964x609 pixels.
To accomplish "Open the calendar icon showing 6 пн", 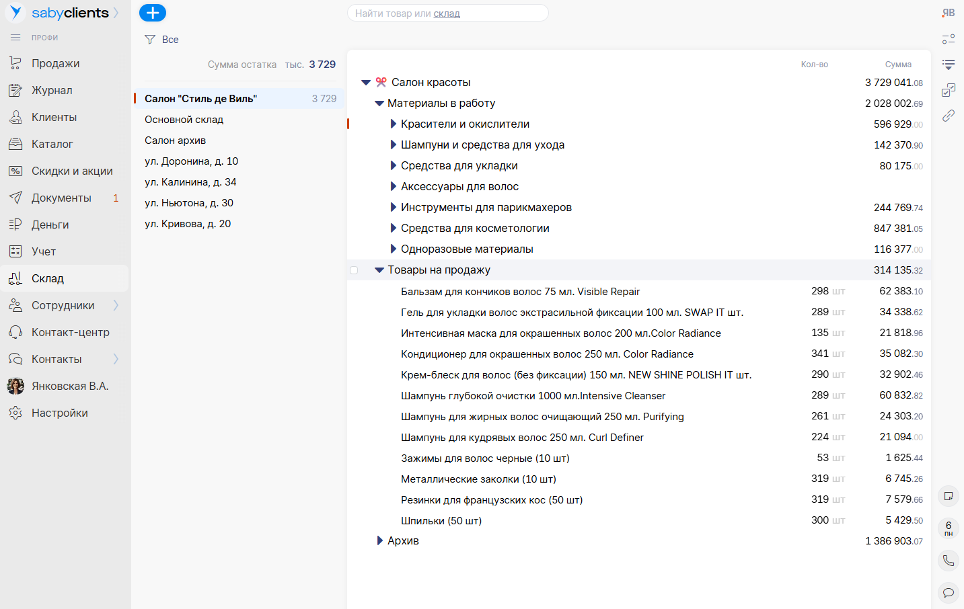I will pos(949,528).
